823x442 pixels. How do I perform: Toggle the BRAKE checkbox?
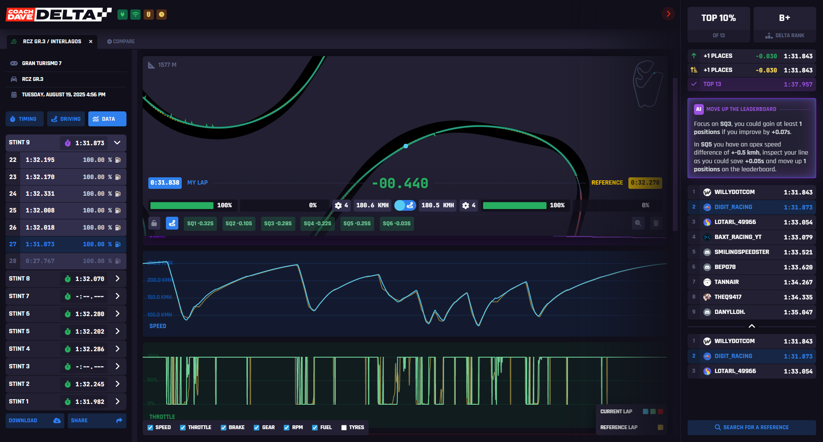click(x=223, y=427)
